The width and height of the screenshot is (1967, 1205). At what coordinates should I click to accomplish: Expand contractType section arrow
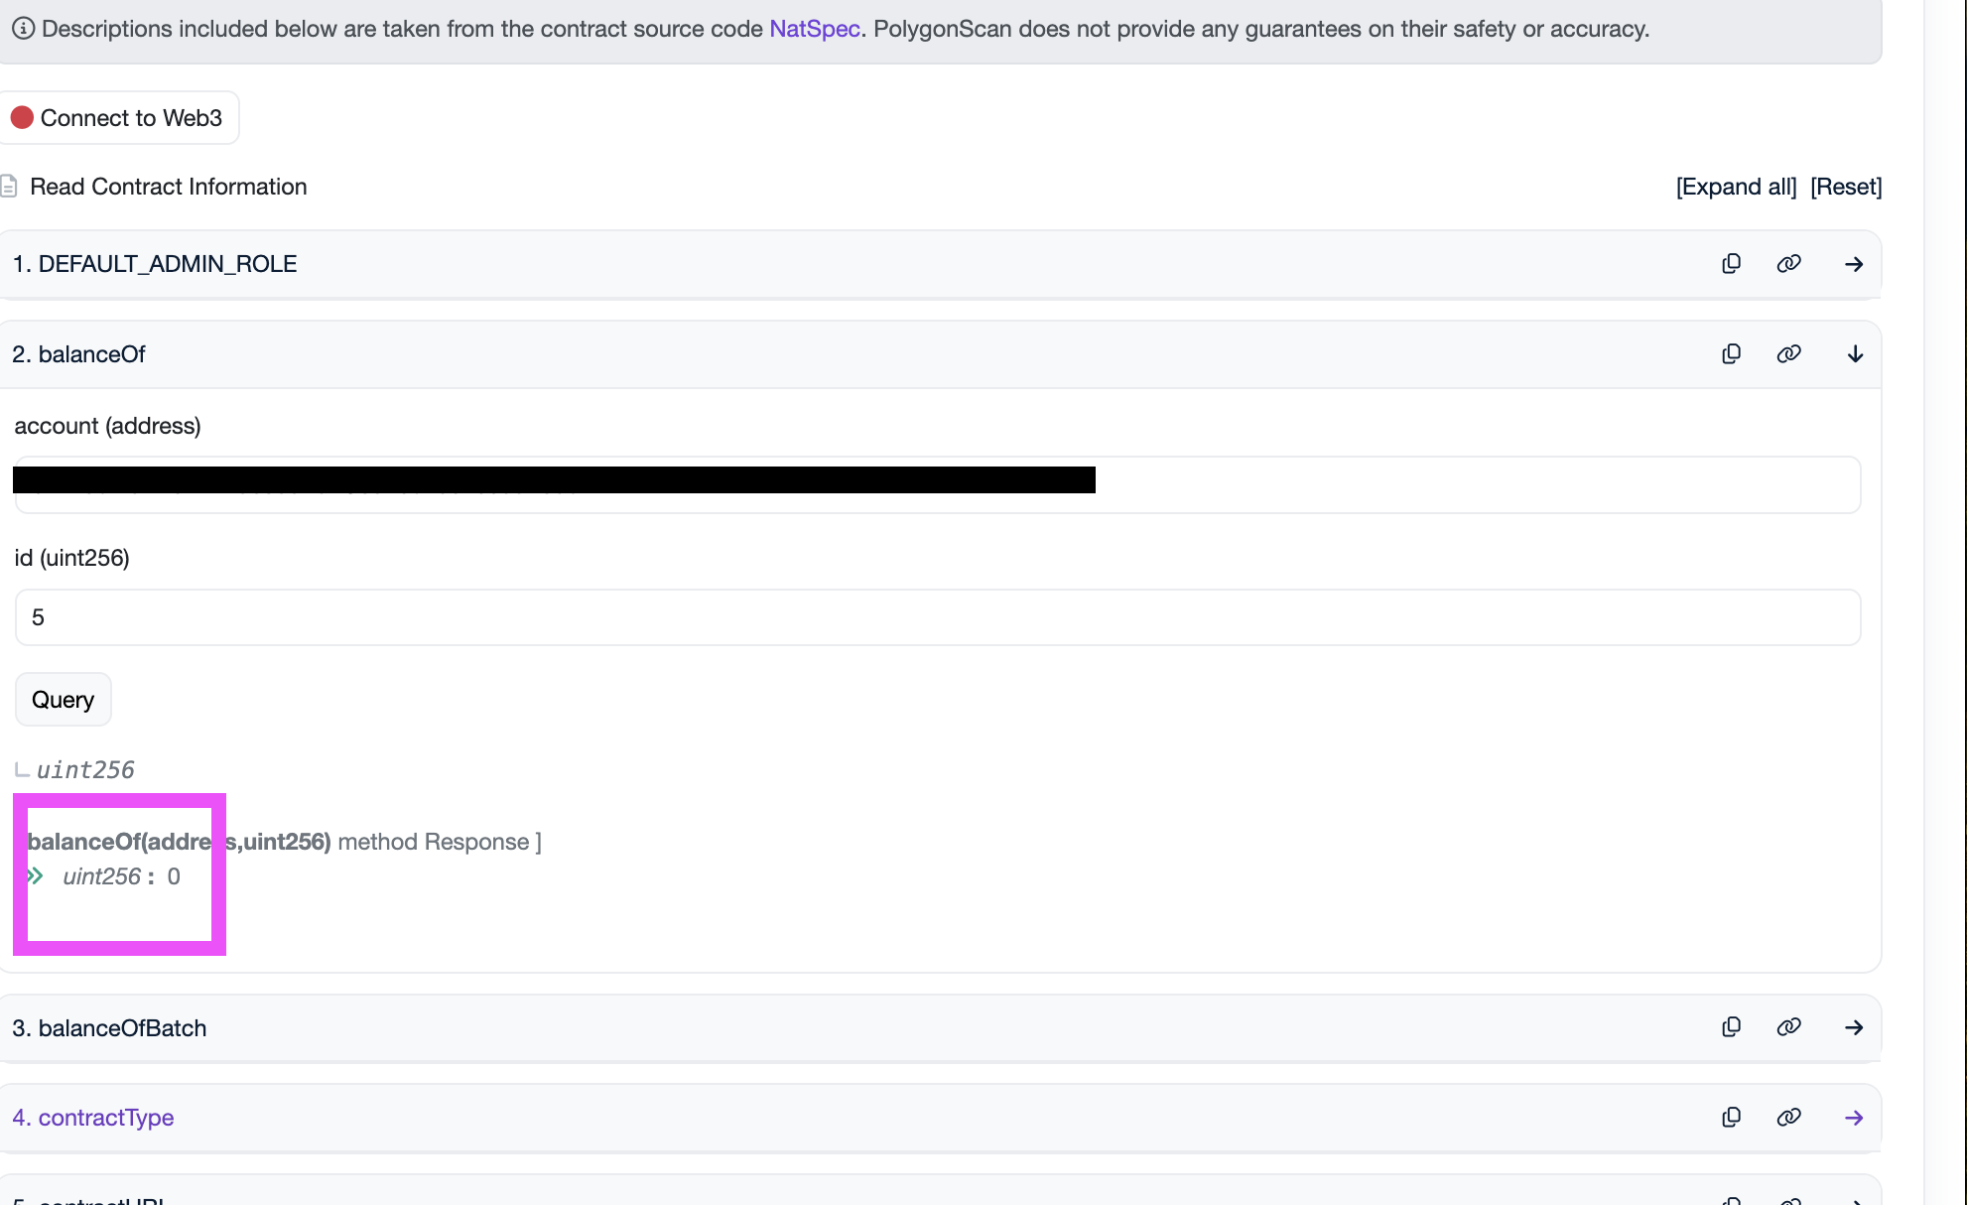tap(1853, 1118)
